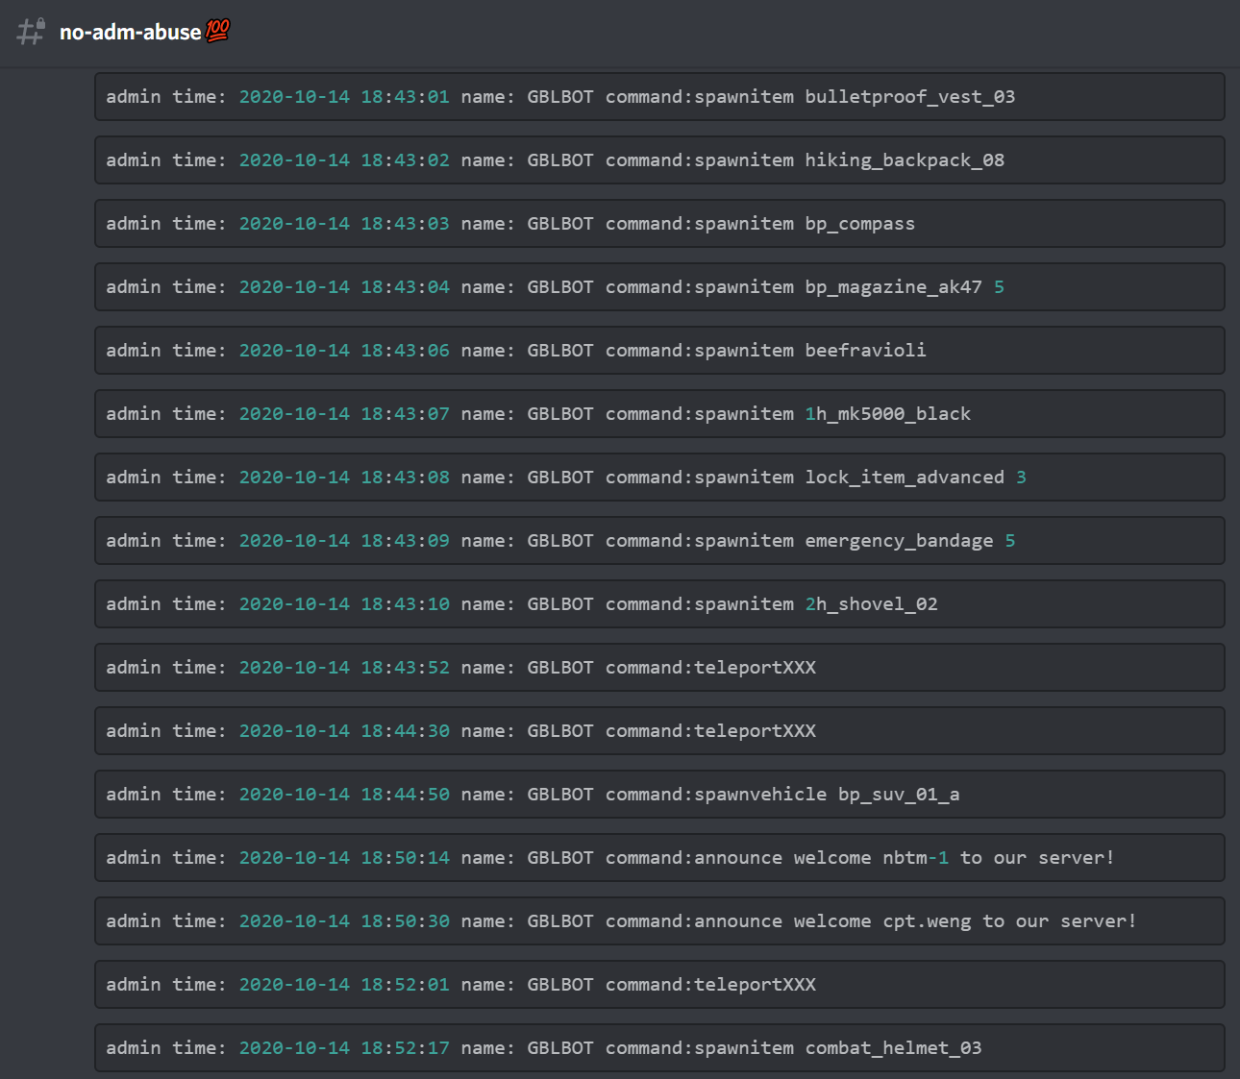Image resolution: width=1240 pixels, height=1079 pixels.
Task: Select the lock_item_advanced log message
Action: click(x=658, y=478)
